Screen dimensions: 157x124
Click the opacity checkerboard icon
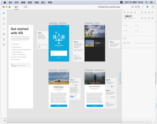point(125,43)
